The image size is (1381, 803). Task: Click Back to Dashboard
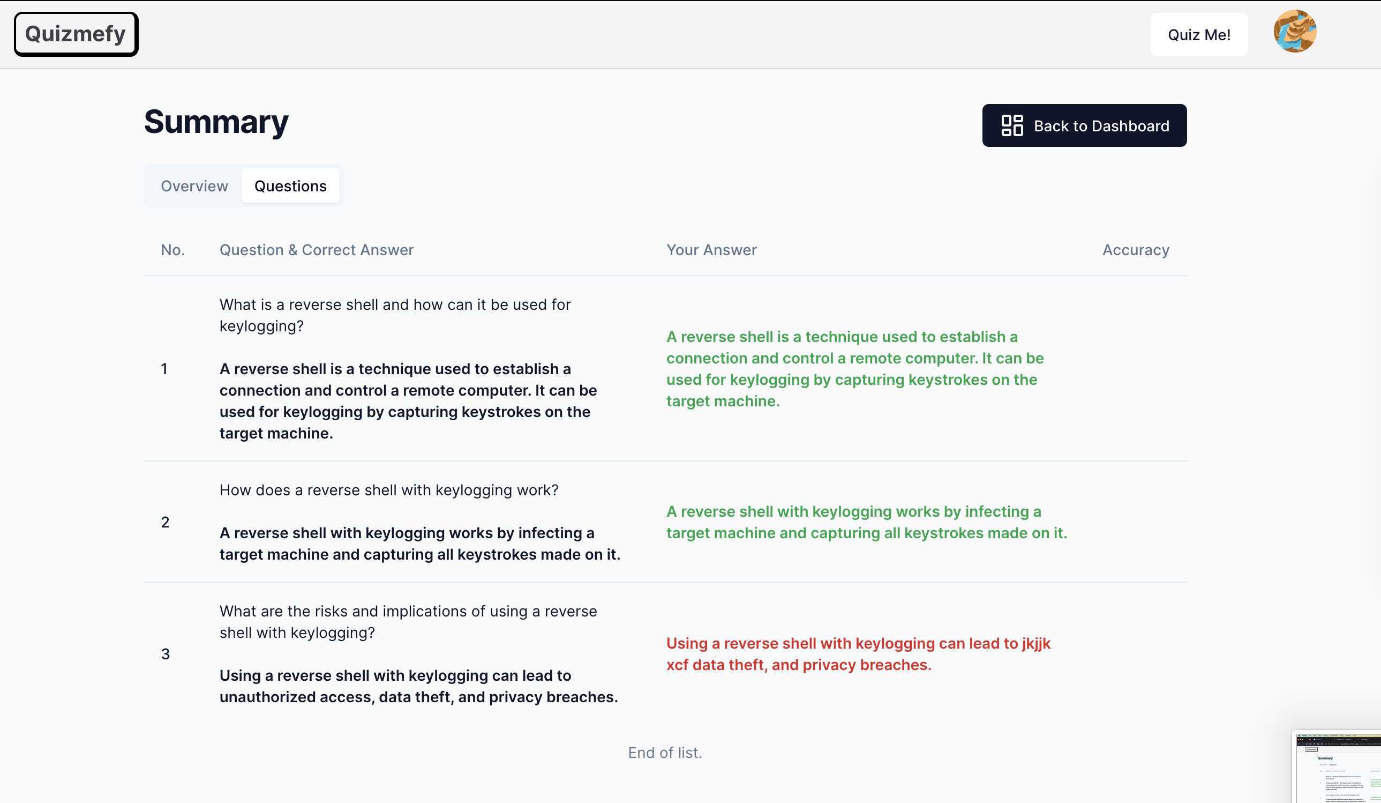point(1084,125)
